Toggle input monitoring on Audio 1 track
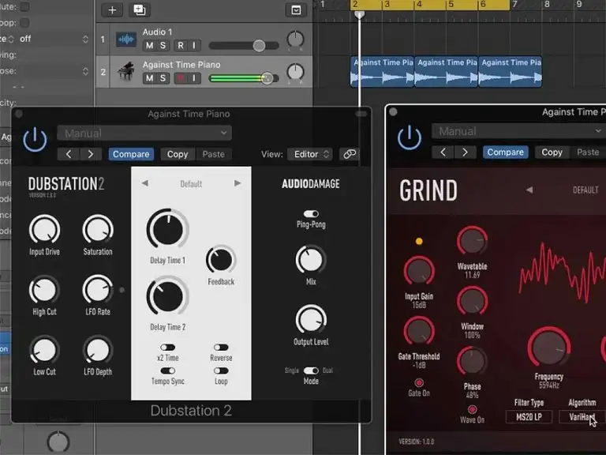The width and height of the screenshot is (606, 455). (194, 46)
